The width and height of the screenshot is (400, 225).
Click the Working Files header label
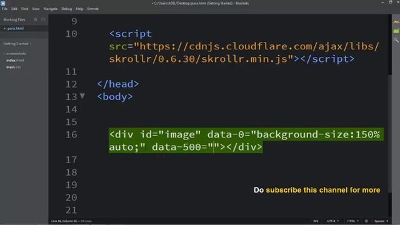click(x=14, y=19)
